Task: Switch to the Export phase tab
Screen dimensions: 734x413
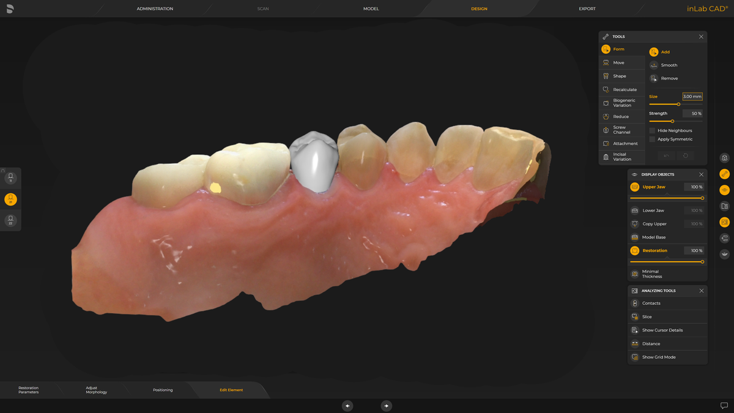Action: [587, 9]
